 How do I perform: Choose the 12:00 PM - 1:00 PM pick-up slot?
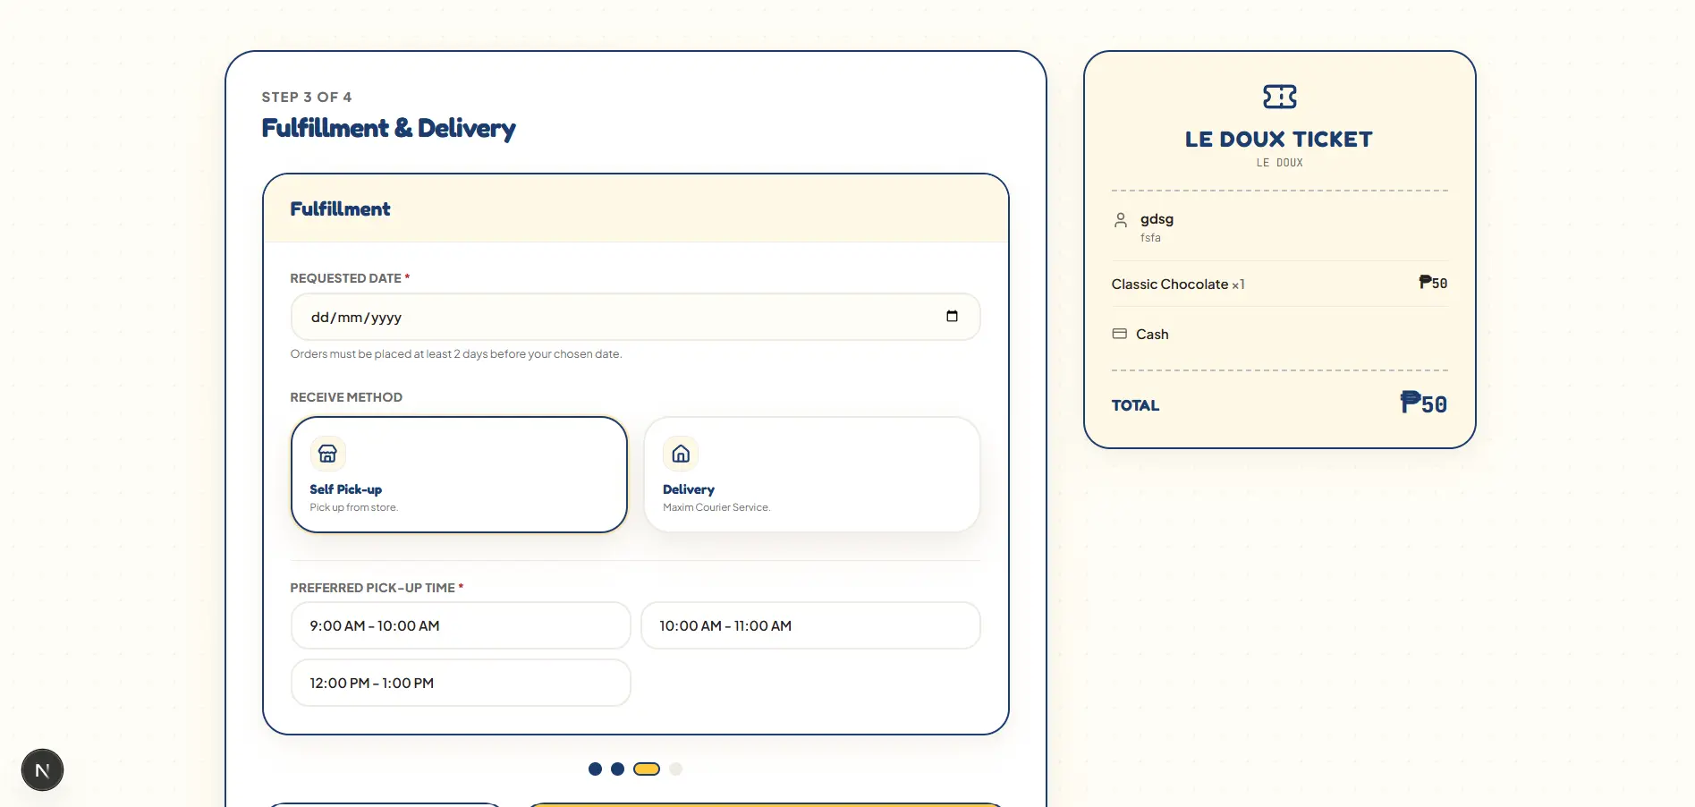tap(461, 683)
